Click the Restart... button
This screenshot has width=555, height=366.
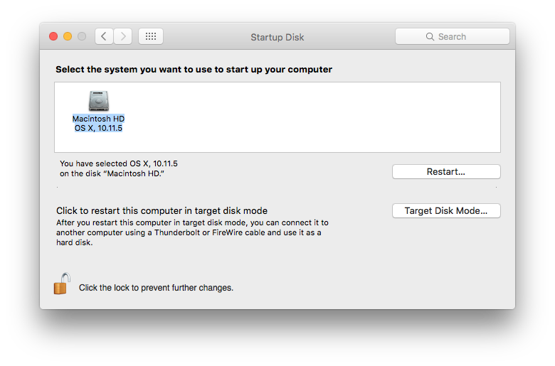pos(446,172)
